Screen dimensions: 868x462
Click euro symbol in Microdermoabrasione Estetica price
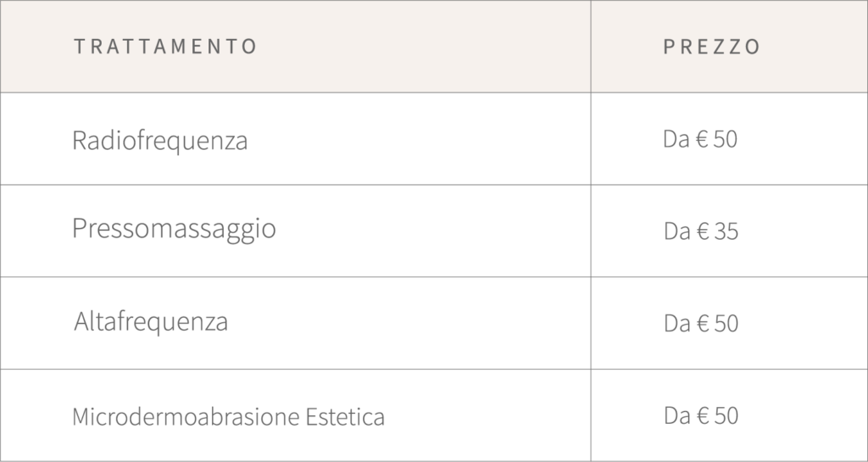[x=702, y=415]
